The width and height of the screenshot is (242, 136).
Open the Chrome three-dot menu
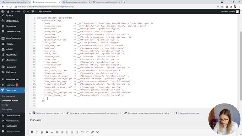click(x=239, y=7)
